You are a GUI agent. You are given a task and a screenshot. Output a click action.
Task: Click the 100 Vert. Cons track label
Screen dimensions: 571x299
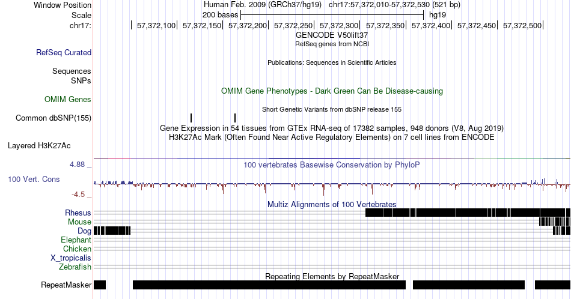[x=34, y=179]
